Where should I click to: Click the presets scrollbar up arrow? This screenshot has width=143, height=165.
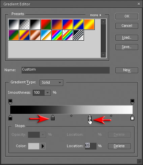click(x=104, y=22)
